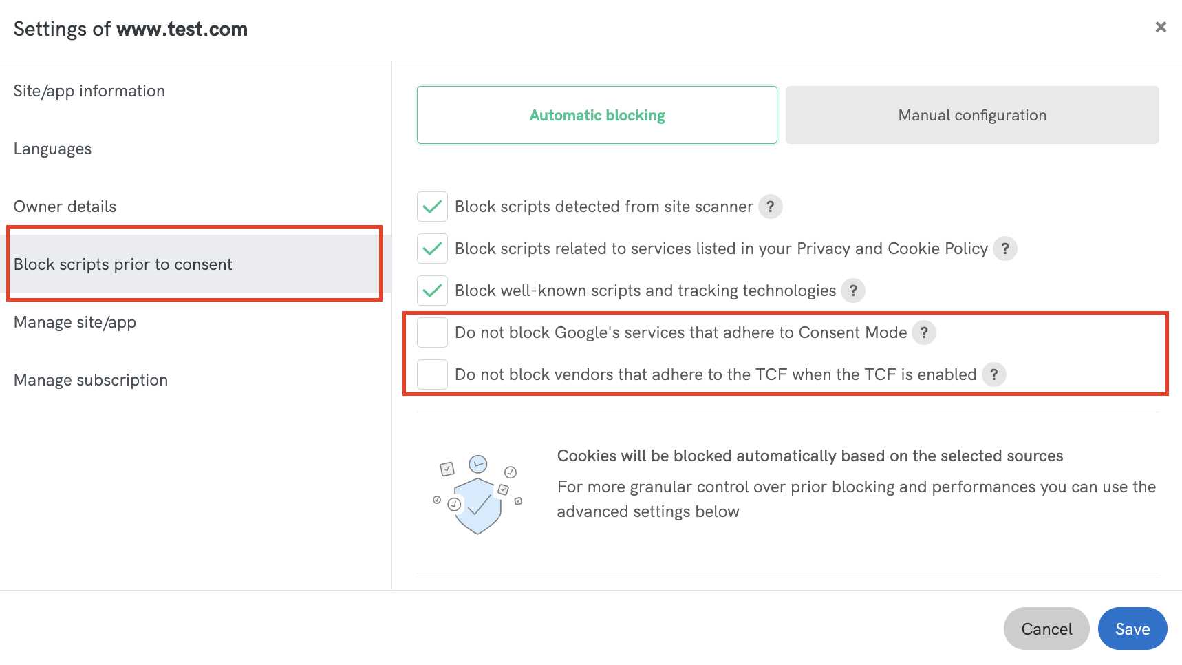Open help for Privacy and Cookie Policy blocking
Screen dimensions: 1182x665
(1005, 249)
